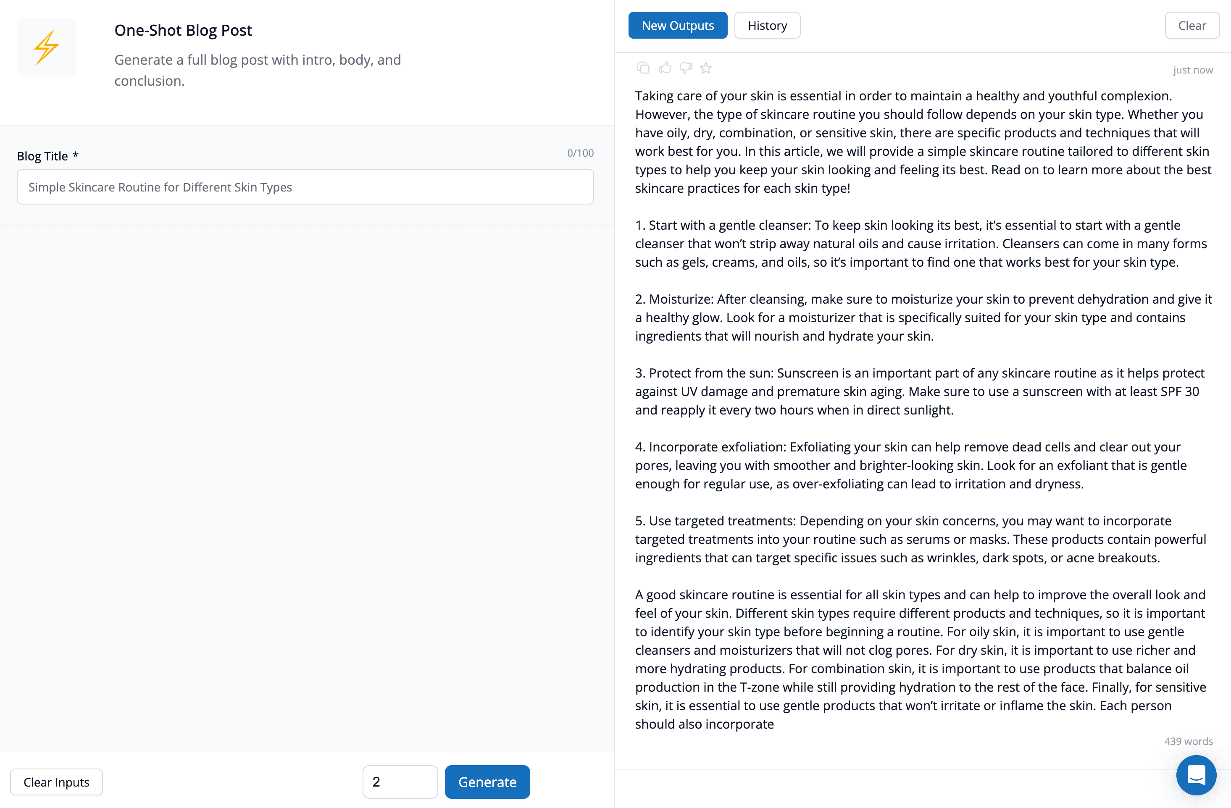Screen dimensions: 1231x808
Task: Click the 'Start with a gentle cleanser' paragraph
Action: (921, 244)
